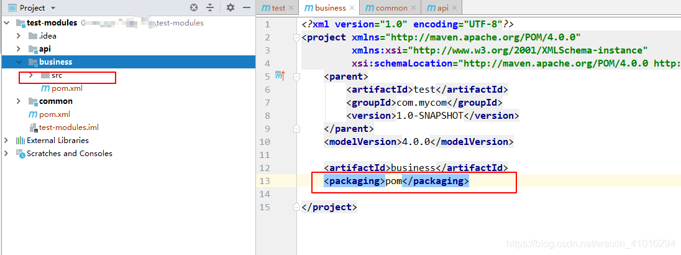Screen dimensions: 681x255
Task: Close the api editor tab
Action: (454, 8)
